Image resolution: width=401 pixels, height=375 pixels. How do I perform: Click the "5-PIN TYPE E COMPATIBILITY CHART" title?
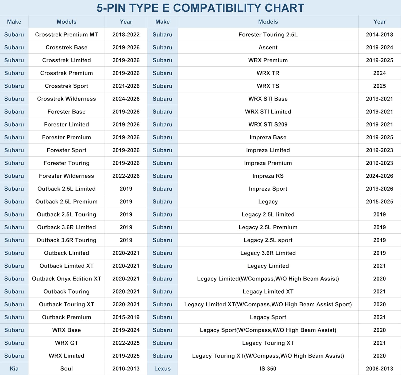pos(200,8)
